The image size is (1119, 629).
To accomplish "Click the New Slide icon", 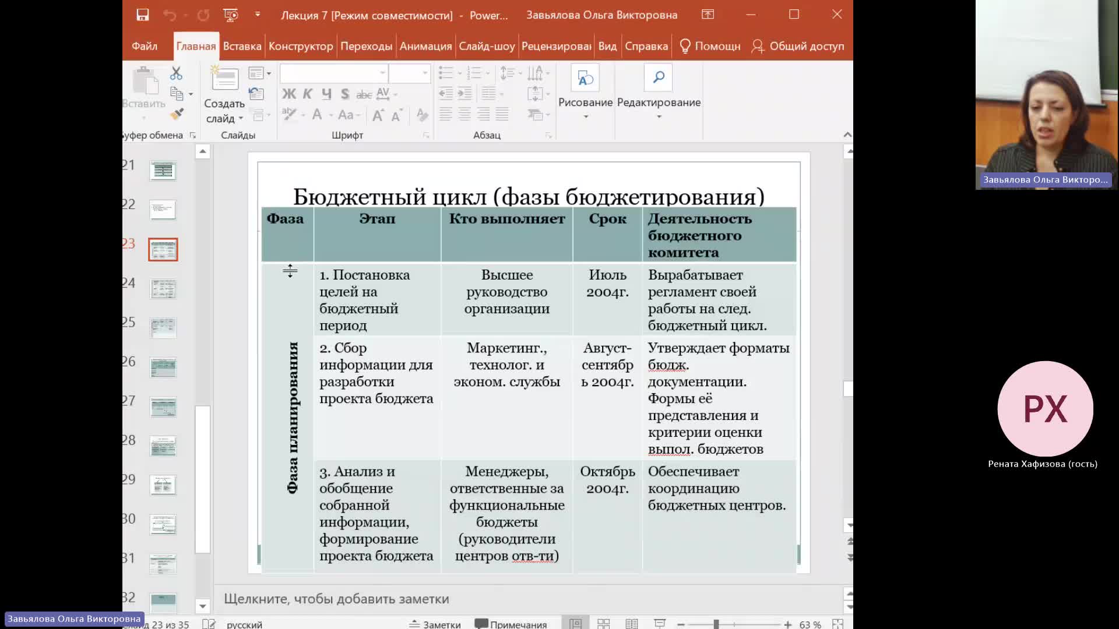I will (x=224, y=79).
